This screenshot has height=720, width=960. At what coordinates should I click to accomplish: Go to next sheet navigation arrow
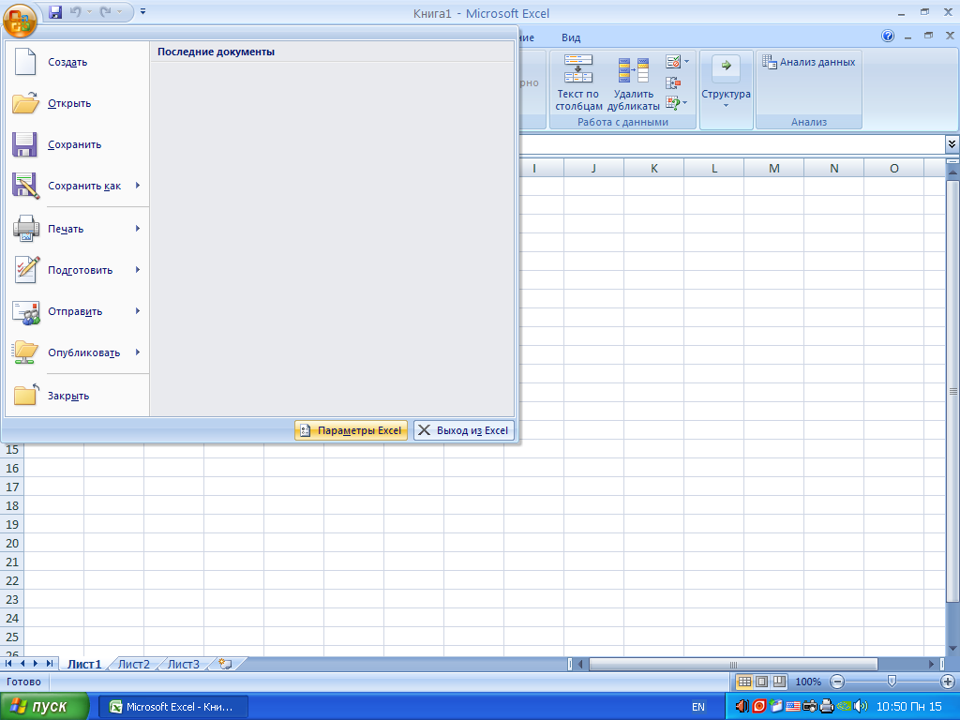[x=36, y=664]
